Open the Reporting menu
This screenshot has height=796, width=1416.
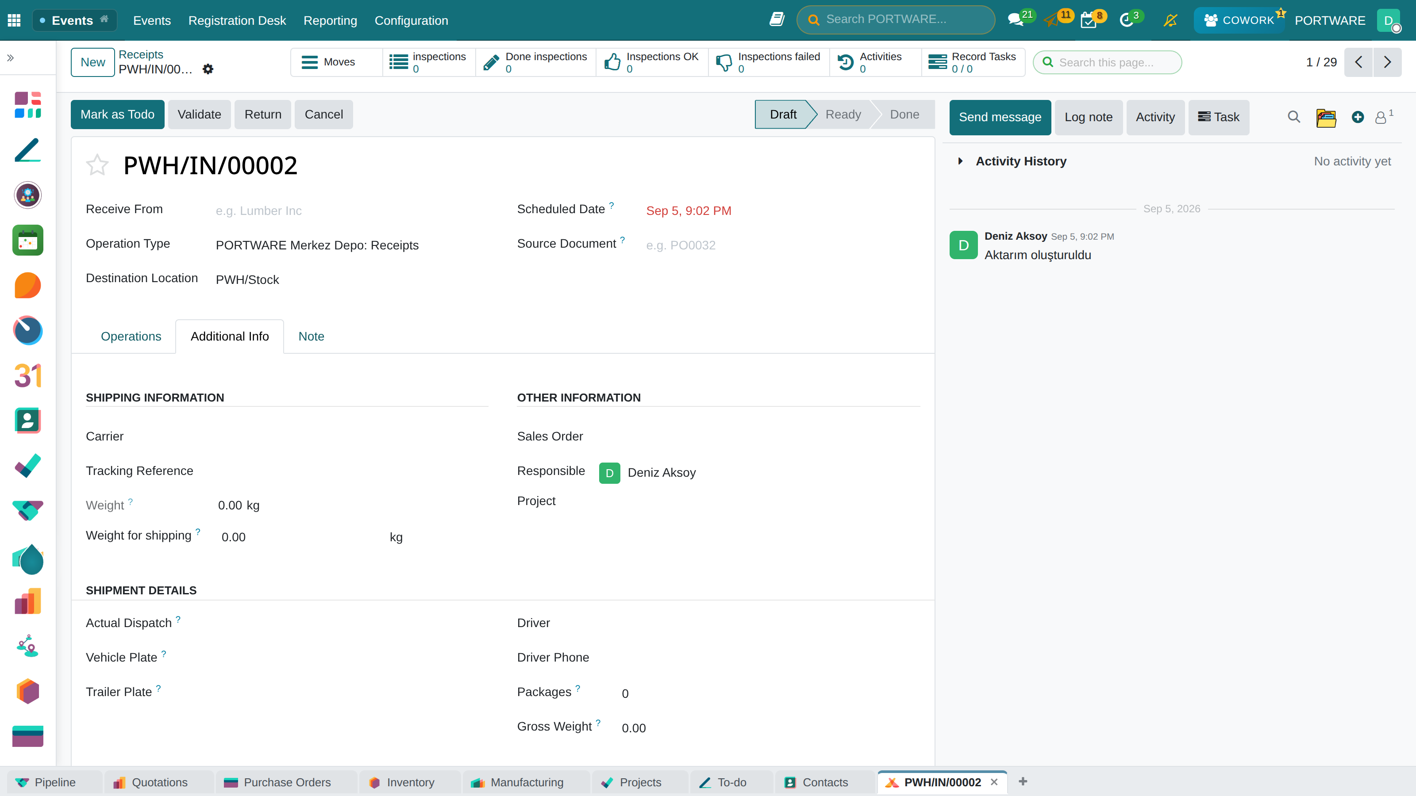point(330,20)
